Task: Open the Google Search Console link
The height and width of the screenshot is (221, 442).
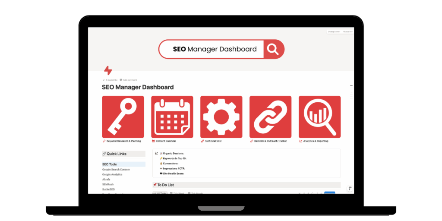Action: point(116,169)
